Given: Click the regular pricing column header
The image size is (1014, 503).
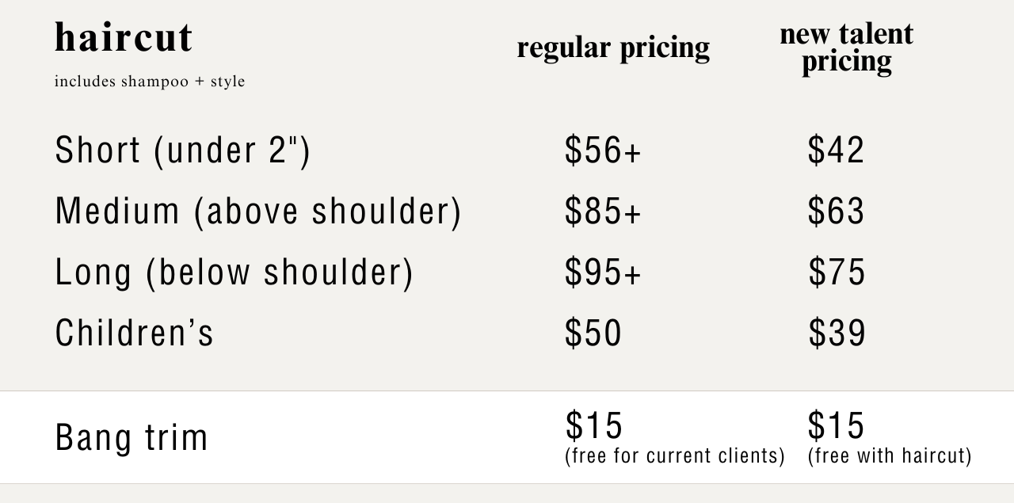Looking at the screenshot, I should click(613, 48).
